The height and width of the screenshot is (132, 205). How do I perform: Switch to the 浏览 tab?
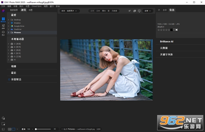click(x=24, y=10)
